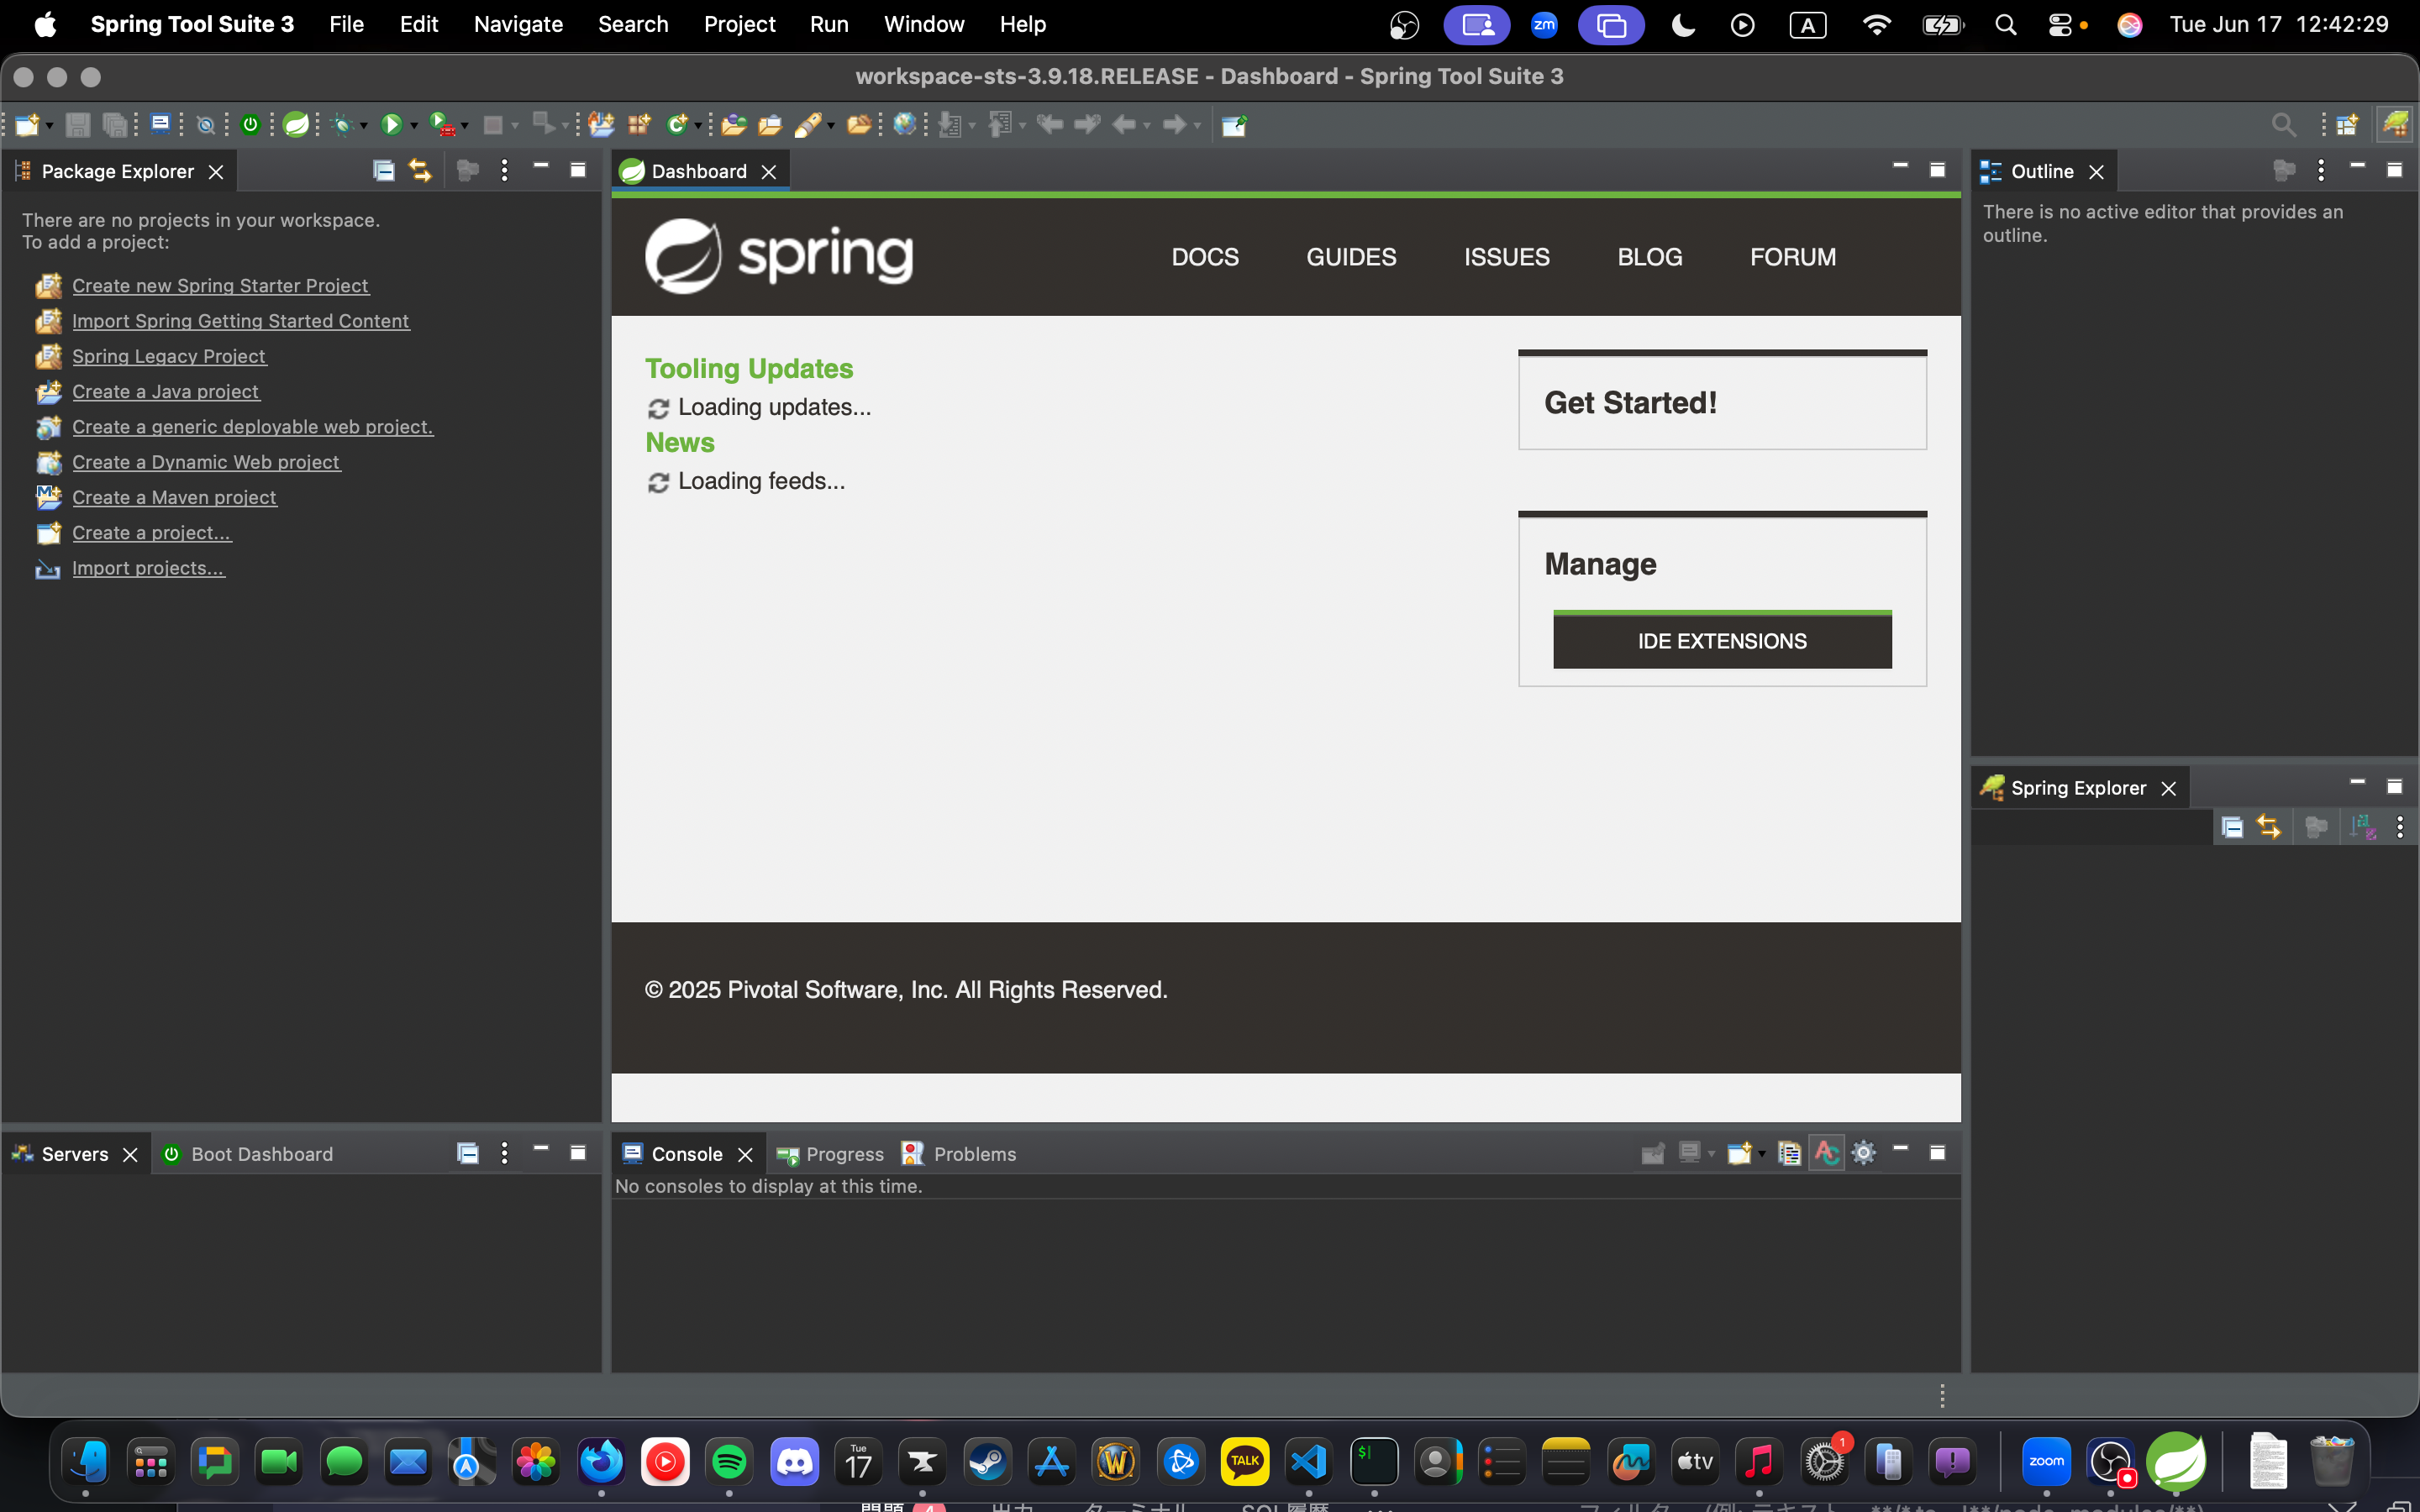Toggle Link with Editor in Spring Explorer
Image resolution: width=2420 pixels, height=1512 pixels.
[2269, 827]
